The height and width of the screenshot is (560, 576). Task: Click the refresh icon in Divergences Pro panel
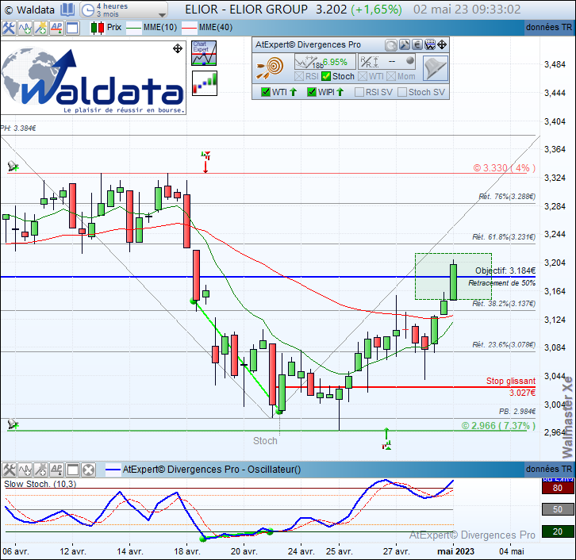pyautogui.click(x=391, y=45)
